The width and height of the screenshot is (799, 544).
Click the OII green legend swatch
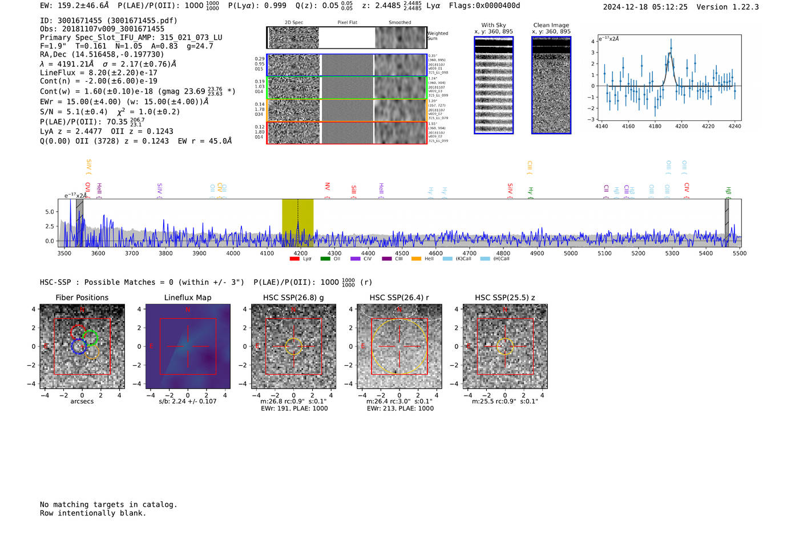(x=325, y=259)
